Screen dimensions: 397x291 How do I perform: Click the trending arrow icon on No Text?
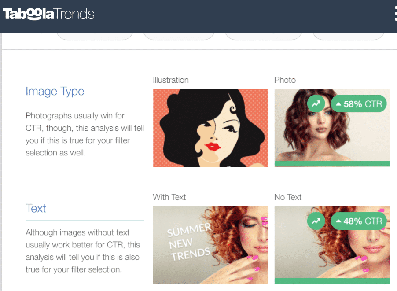(316, 221)
